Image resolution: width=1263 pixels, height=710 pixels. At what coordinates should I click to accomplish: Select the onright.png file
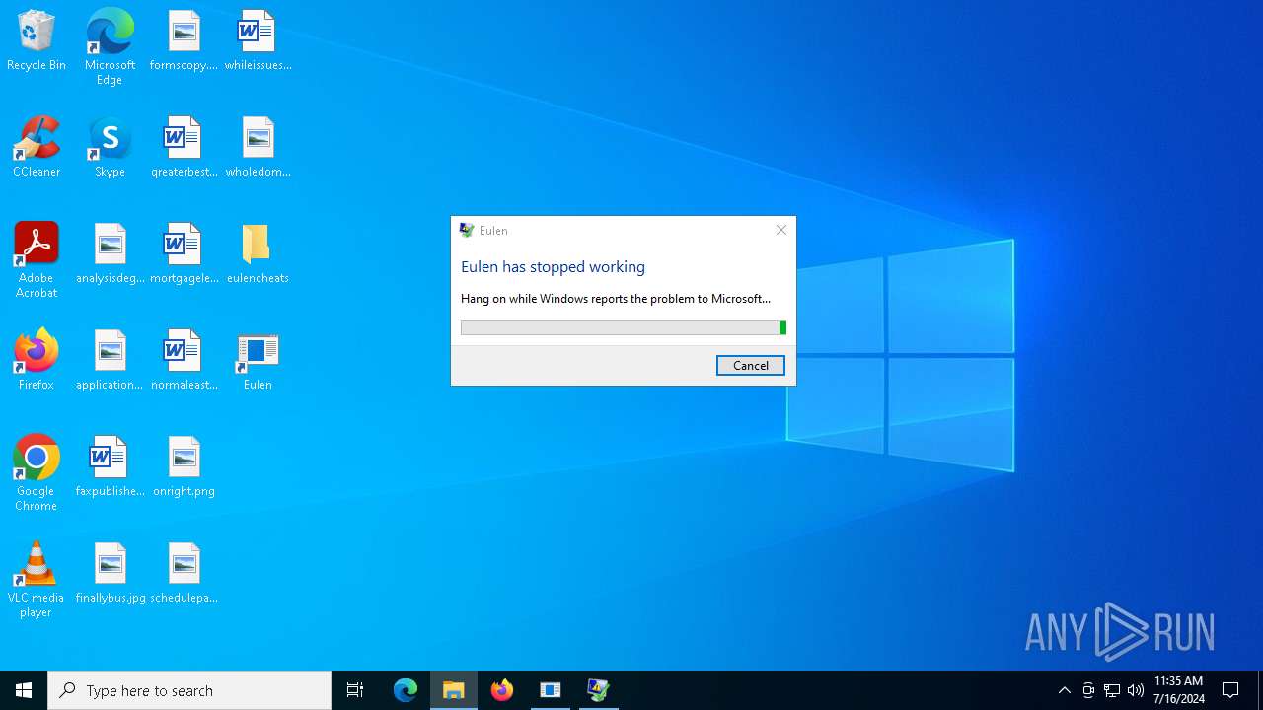point(184,467)
